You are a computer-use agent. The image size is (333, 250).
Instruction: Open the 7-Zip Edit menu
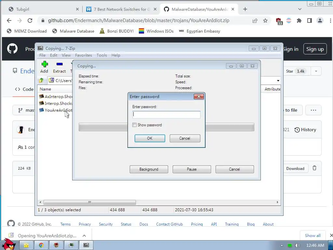click(x=54, y=55)
